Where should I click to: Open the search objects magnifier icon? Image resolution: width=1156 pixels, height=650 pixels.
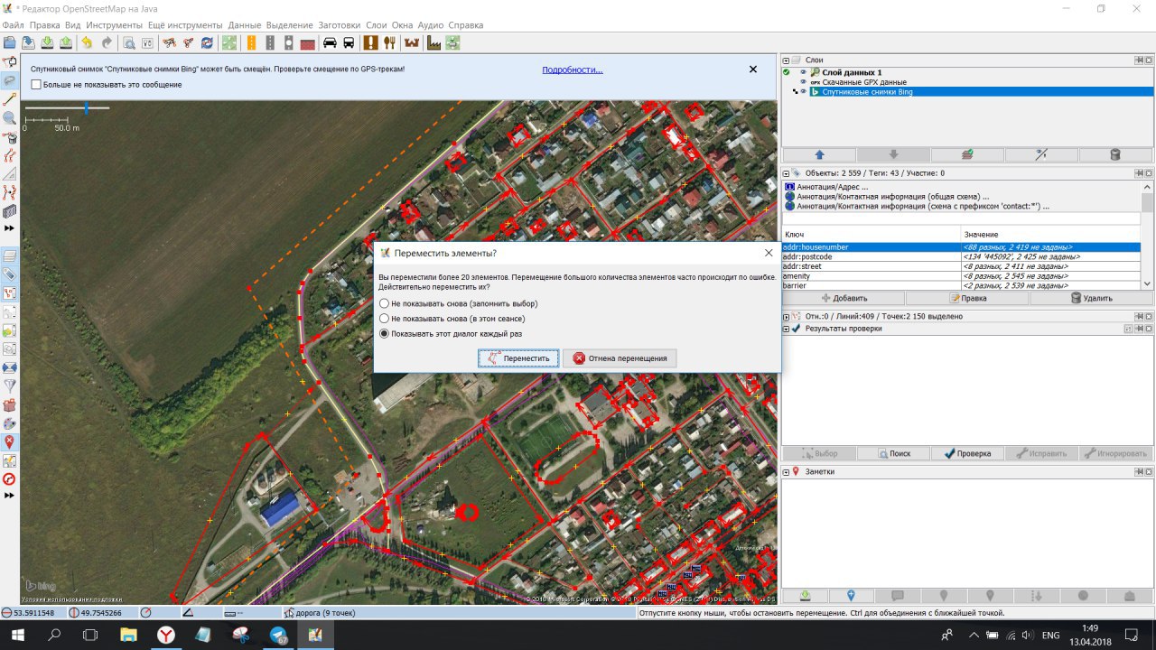pyautogui.click(x=128, y=42)
